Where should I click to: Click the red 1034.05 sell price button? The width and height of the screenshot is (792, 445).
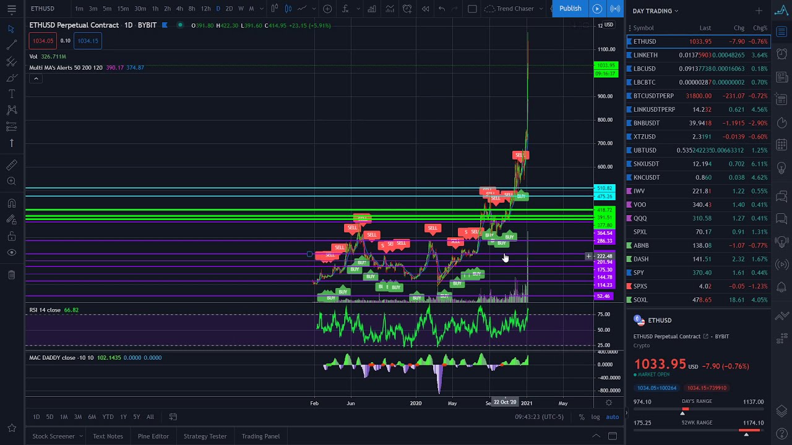tap(43, 41)
